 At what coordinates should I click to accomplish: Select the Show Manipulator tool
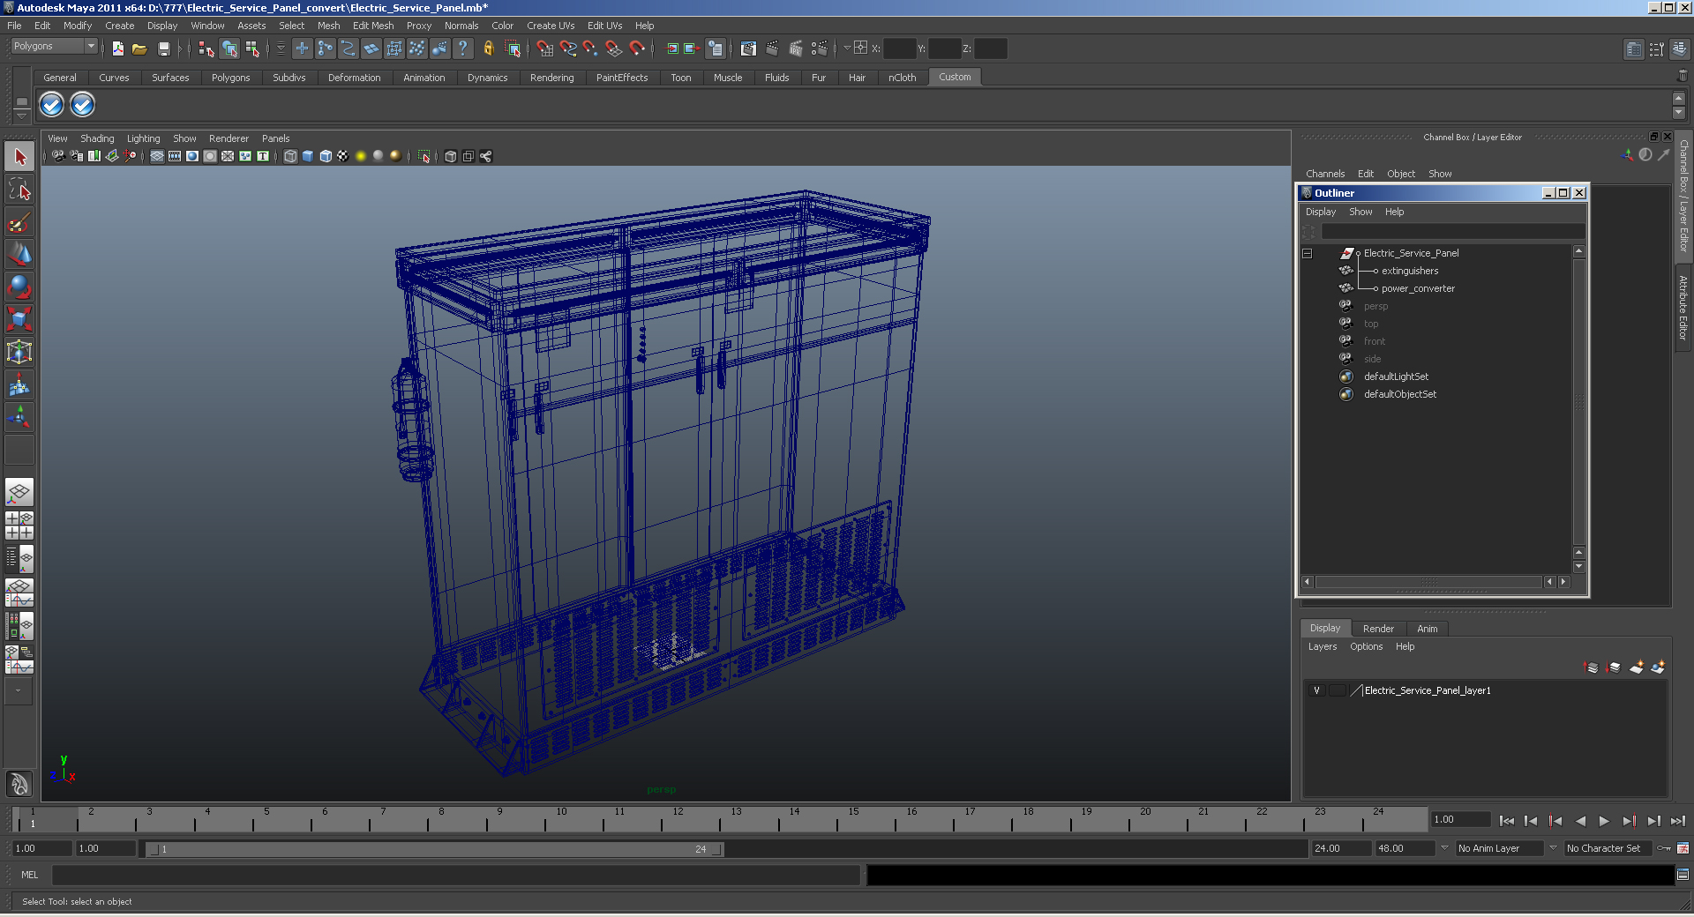tap(19, 417)
